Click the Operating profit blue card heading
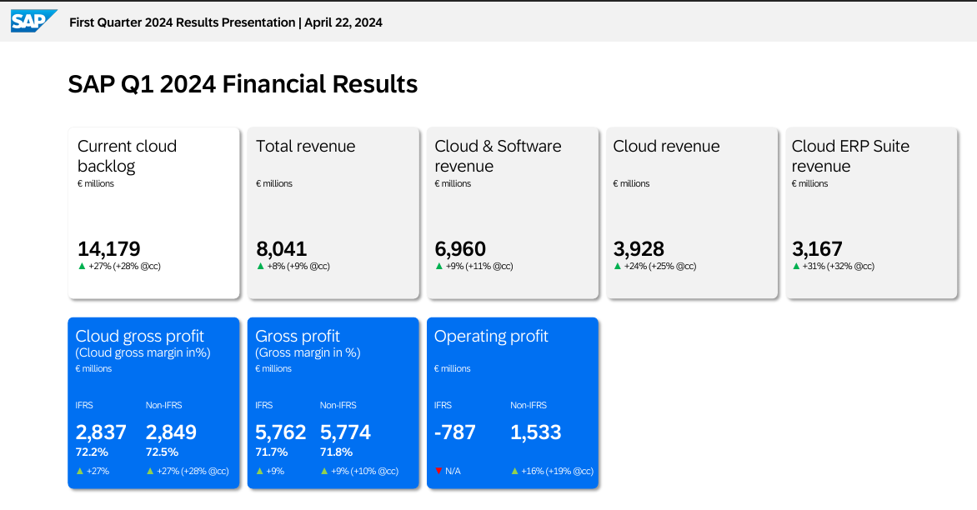The height and width of the screenshot is (510, 977). (491, 336)
